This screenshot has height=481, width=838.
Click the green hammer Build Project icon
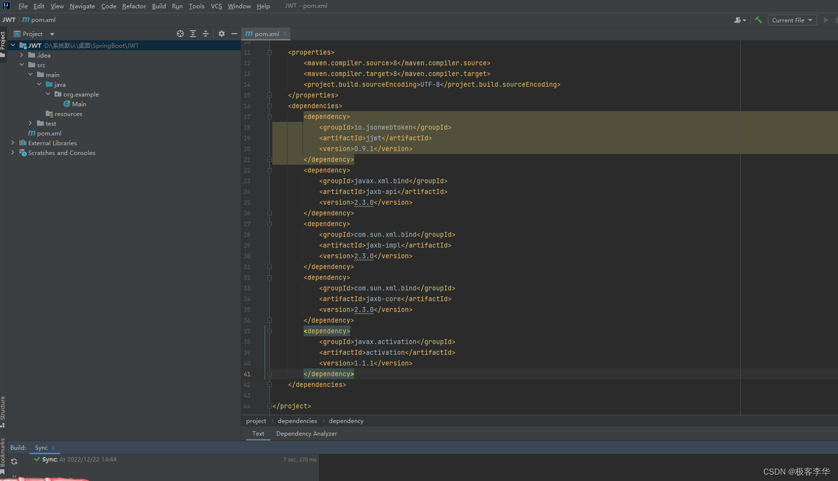(x=758, y=20)
